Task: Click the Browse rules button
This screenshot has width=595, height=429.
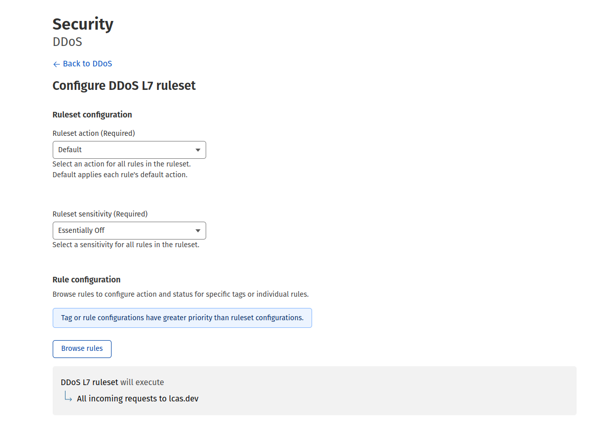Action: pos(82,349)
